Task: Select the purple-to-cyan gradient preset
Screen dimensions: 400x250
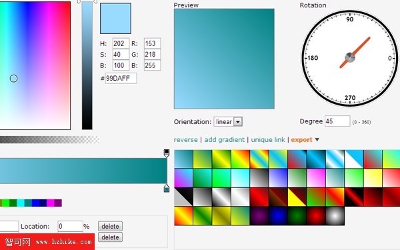Action: [x=183, y=178]
